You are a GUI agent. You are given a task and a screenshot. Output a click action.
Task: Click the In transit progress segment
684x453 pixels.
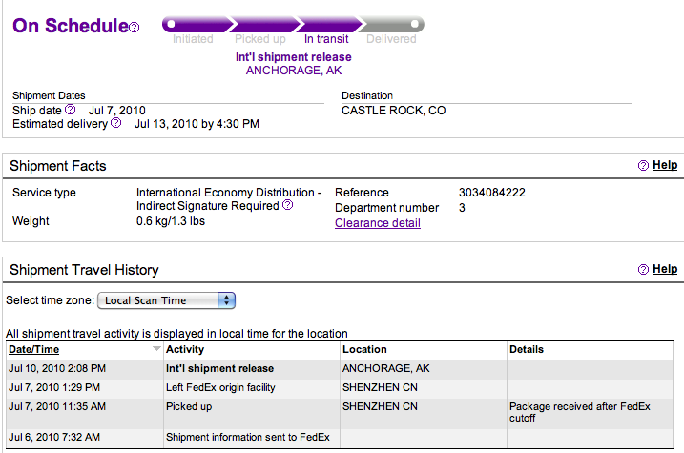point(328,24)
